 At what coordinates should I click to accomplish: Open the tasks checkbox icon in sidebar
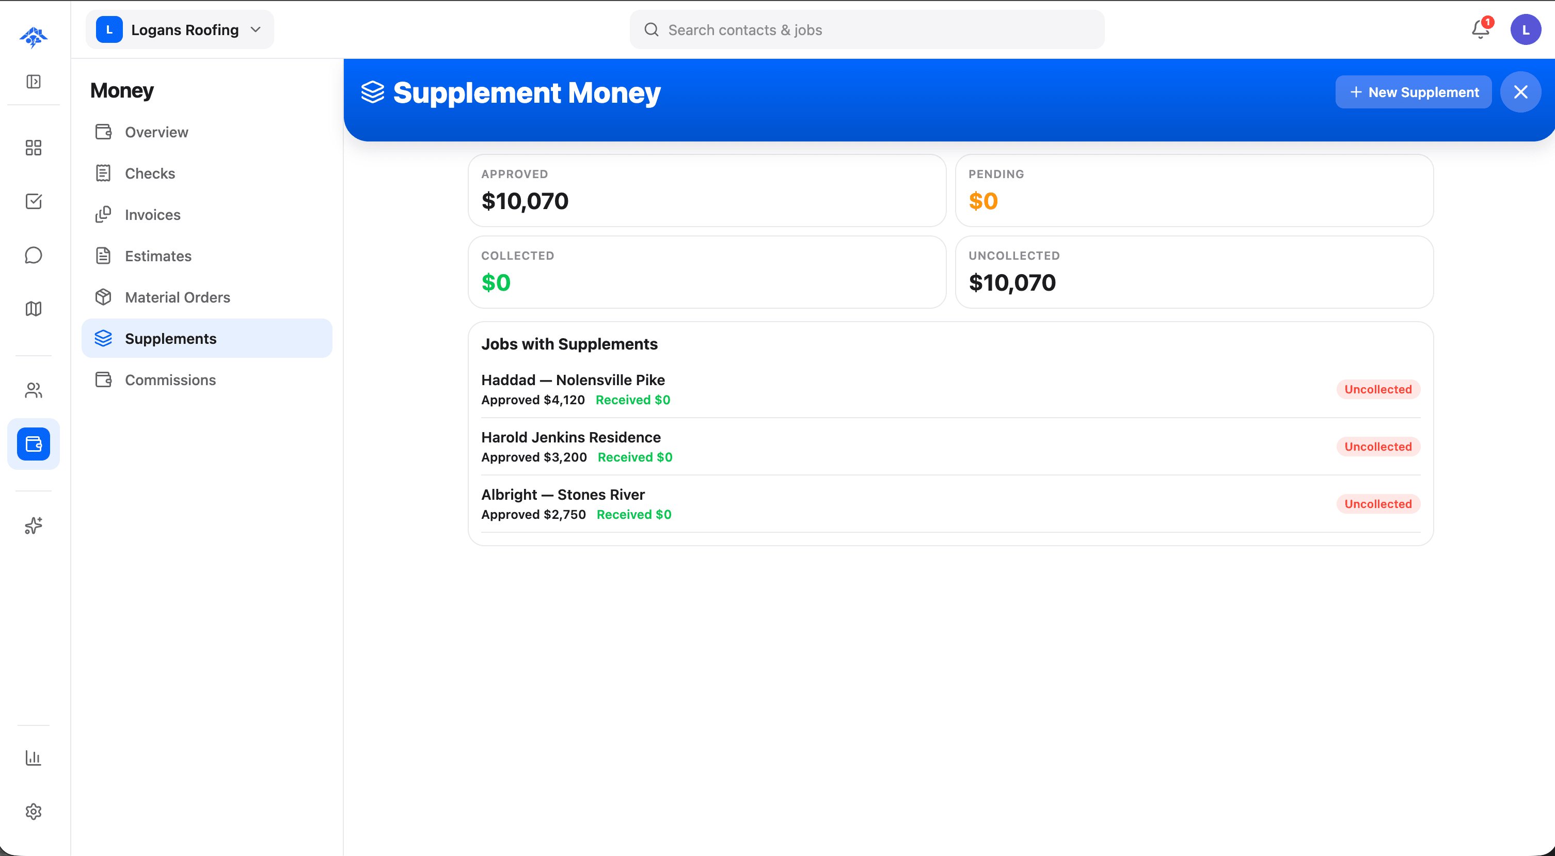point(34,201)
